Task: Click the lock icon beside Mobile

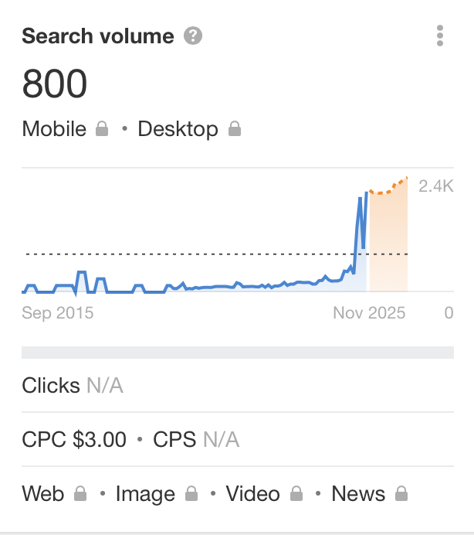Action: 102,128
